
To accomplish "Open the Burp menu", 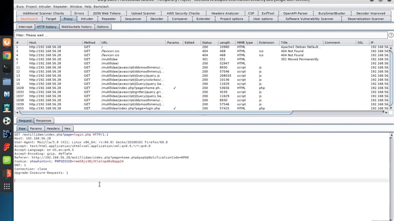I will pyautogui.click(x=20, y=6).
